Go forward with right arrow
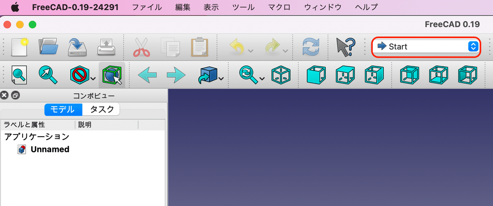The height and width of the screenshot is (206, 493). [x=176, y=75]
